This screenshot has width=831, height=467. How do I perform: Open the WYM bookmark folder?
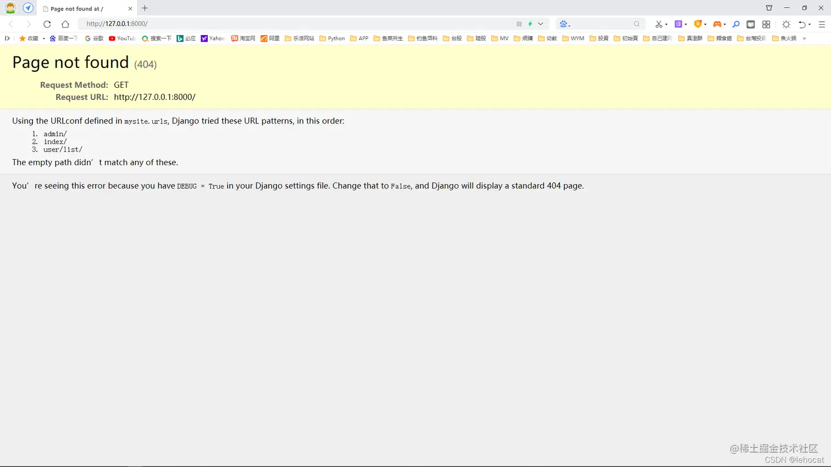pyautogui.click(x=573, y=38)
